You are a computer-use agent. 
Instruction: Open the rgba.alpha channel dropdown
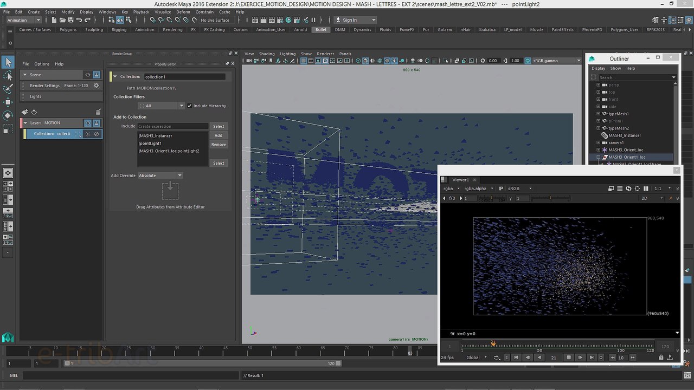pos(479,188)
